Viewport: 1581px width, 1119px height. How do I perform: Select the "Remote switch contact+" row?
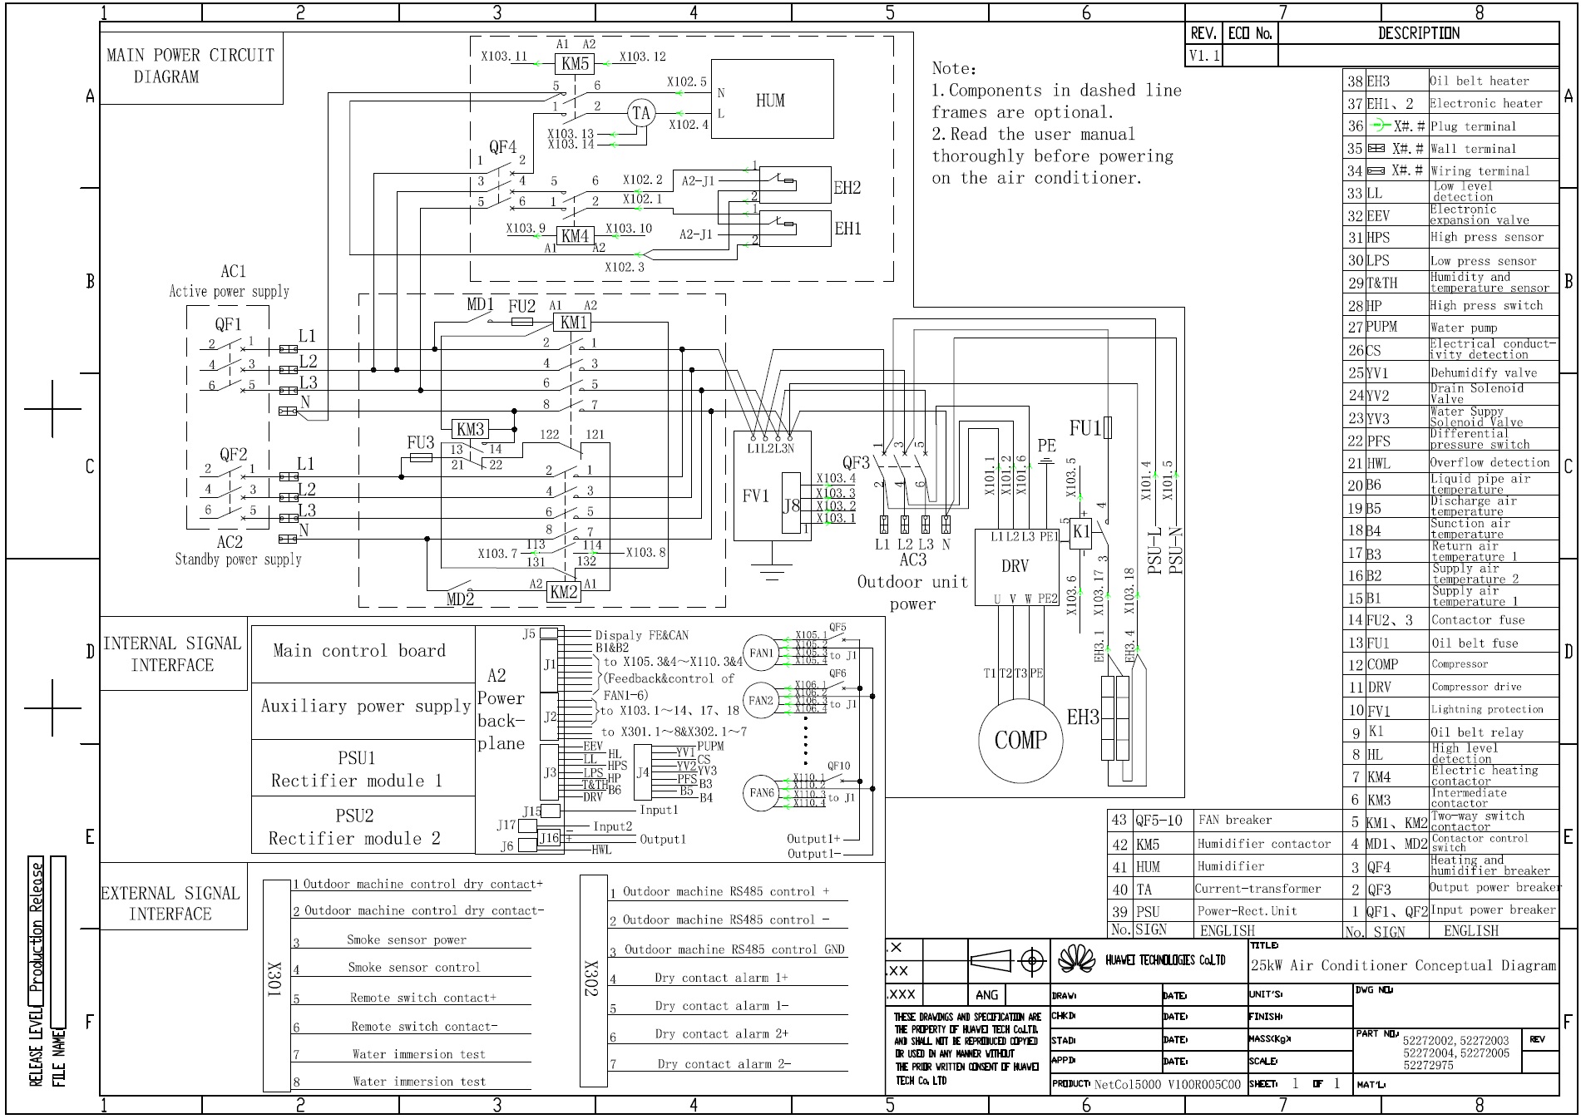tap(411, 997)
